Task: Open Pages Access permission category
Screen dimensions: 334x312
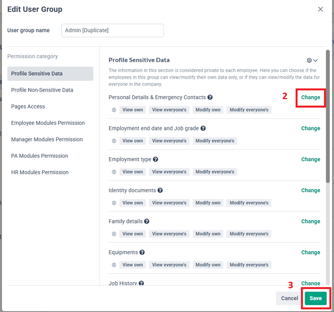Action: coord(28,106)
